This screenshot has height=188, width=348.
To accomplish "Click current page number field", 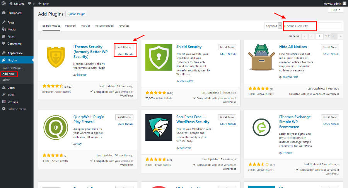I will coord(319,36).
